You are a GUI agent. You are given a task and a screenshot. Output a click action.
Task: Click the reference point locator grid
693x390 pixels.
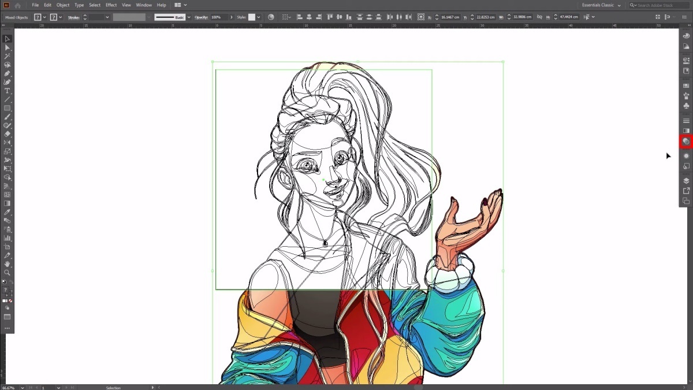420,17
